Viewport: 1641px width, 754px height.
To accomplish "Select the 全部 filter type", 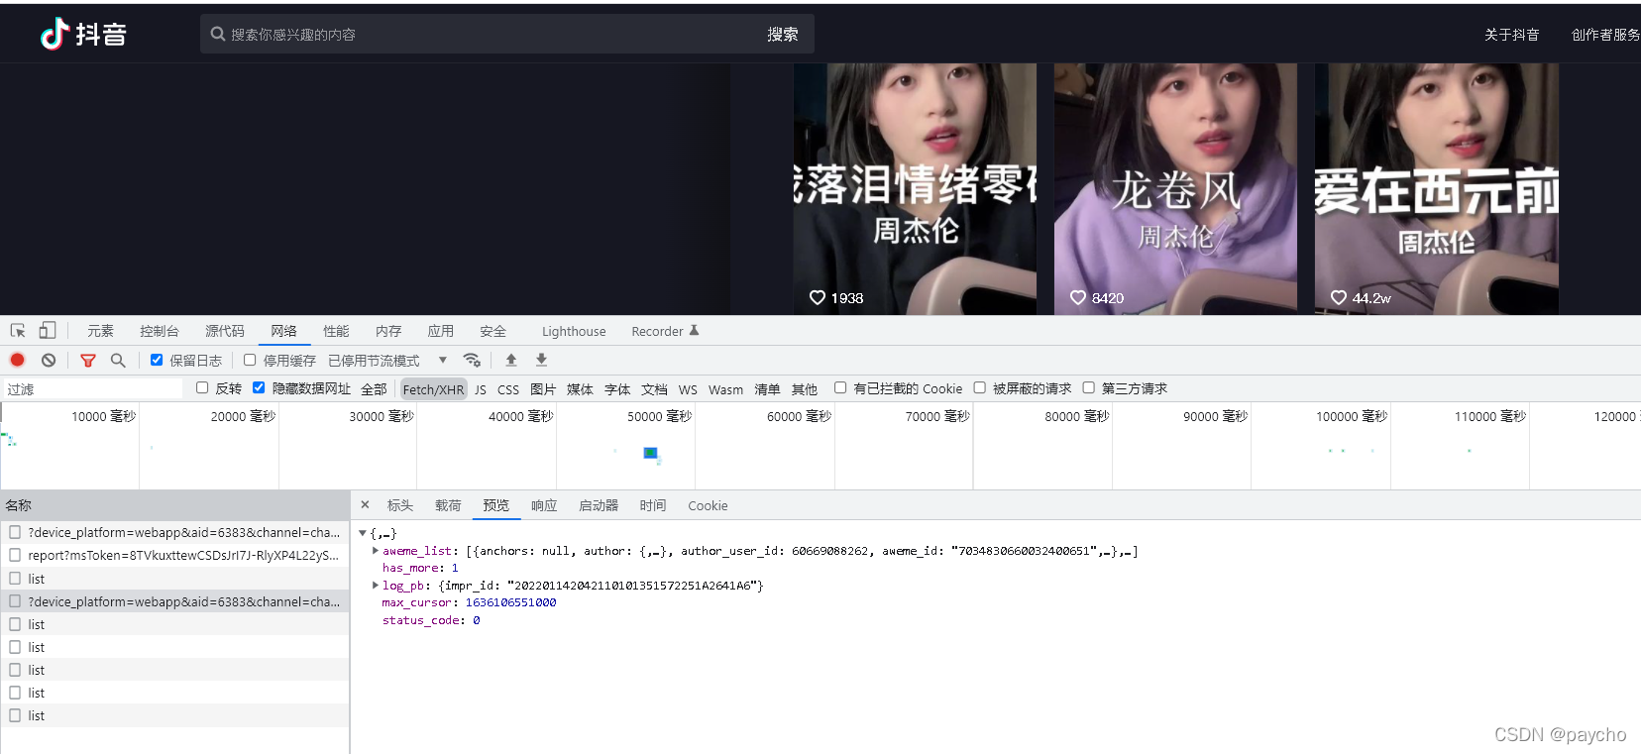I will pyautogui.click(x=374, y=389).
